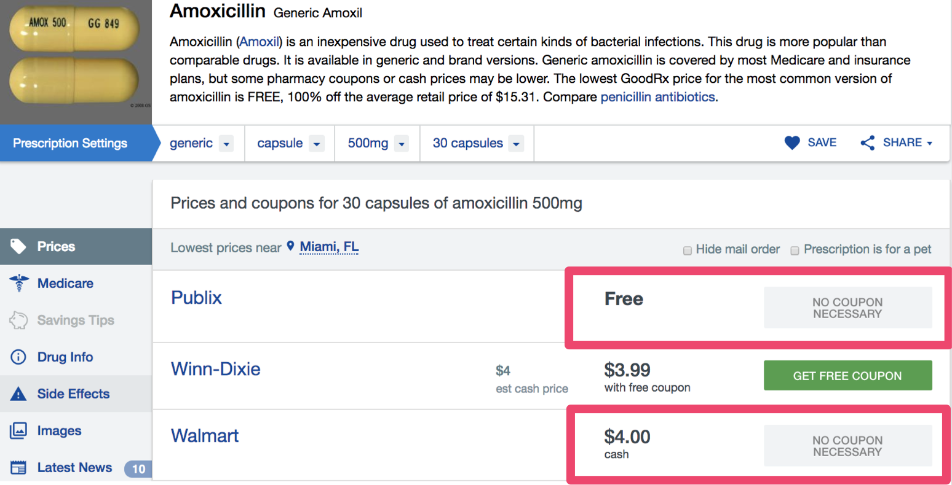
Task: Click the amoxicillin capsule image thumbnail
Action: (x=76, y=61)
